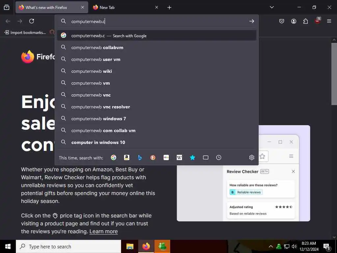Click Import bookmarks in bookmarks toolbar

[x=25, y=33]
